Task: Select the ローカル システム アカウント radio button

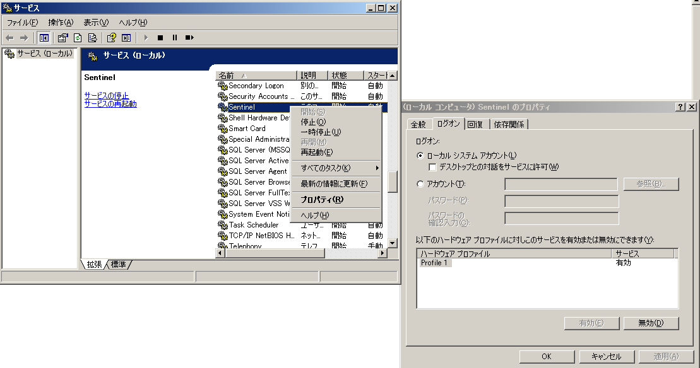Action: [x=420, y=156]
